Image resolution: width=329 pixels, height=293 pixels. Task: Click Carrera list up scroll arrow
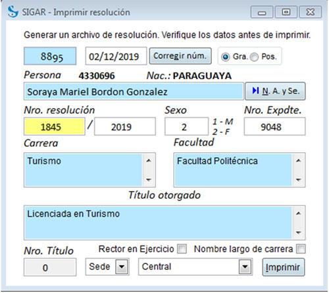tap(149, 161)
